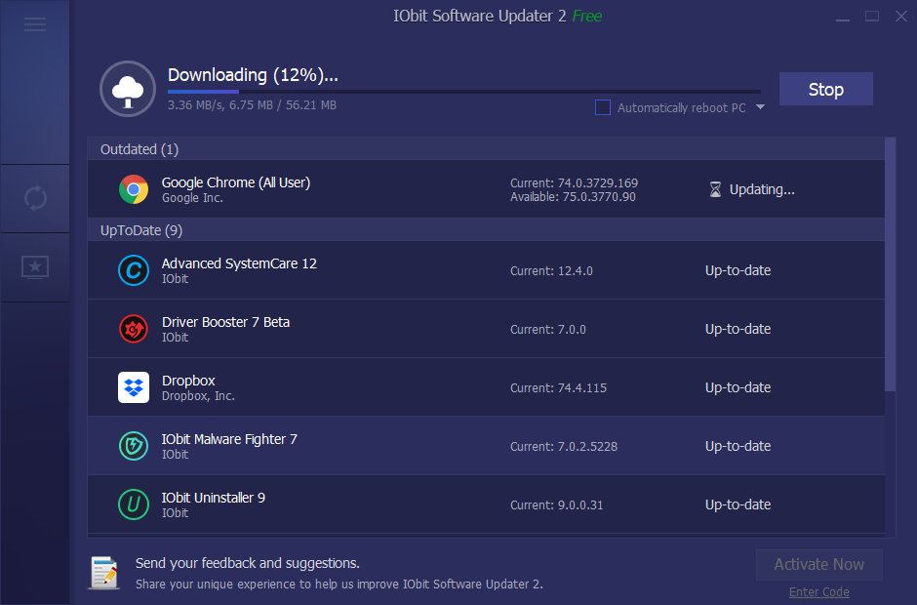Viewport: 917px width, 605px height.
Task: Click Activate Now button
Action: [819, 565]
